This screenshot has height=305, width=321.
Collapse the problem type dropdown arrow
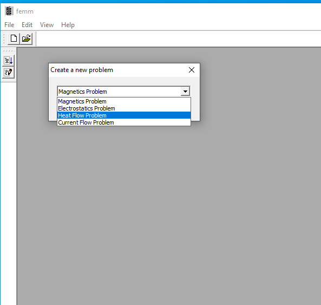(185, 92)
